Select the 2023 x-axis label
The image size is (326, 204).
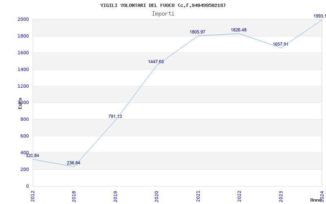click(x=280, y=196)
